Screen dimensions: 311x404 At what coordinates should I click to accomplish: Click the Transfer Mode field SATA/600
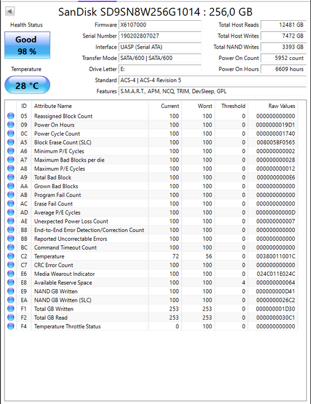160,58
